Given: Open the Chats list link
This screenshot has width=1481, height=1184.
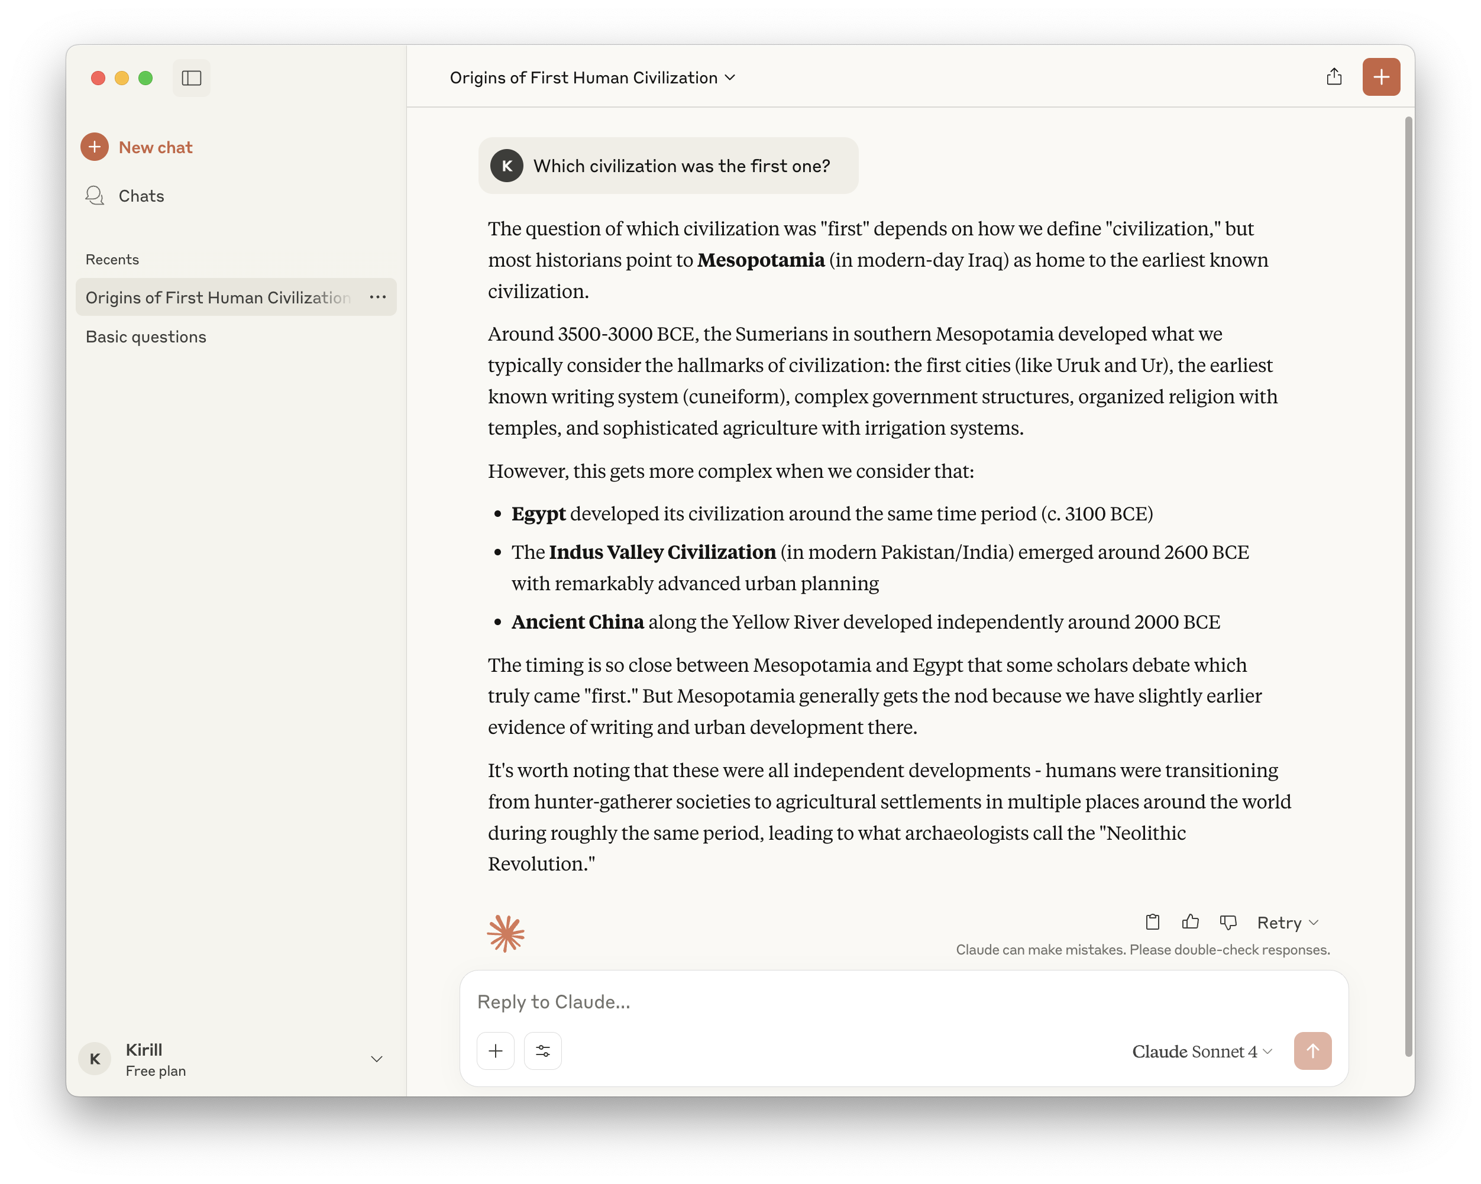Looking at the screenshot, I should point(141,196).
